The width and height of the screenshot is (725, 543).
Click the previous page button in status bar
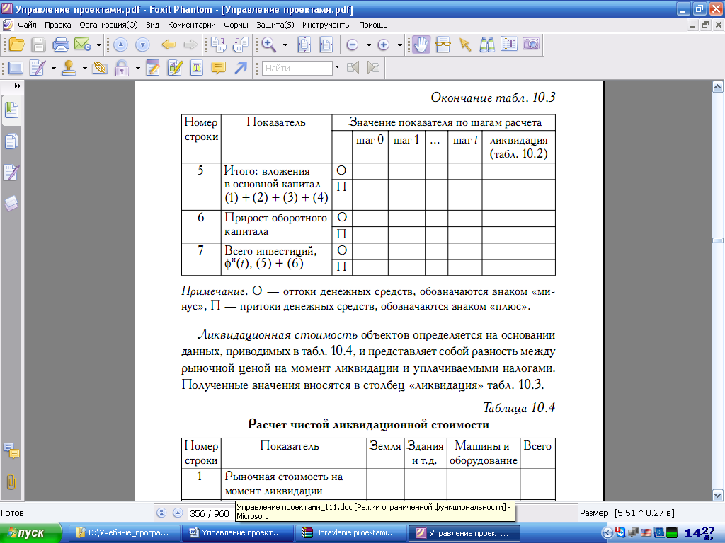pos(178,513)
